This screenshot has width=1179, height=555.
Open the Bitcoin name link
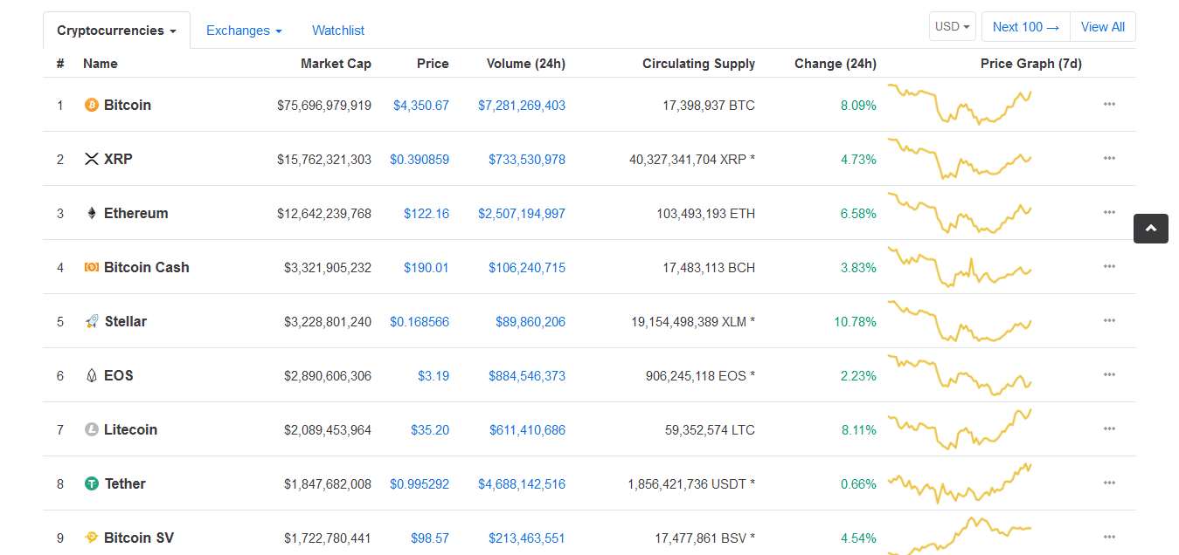(128, 105)
